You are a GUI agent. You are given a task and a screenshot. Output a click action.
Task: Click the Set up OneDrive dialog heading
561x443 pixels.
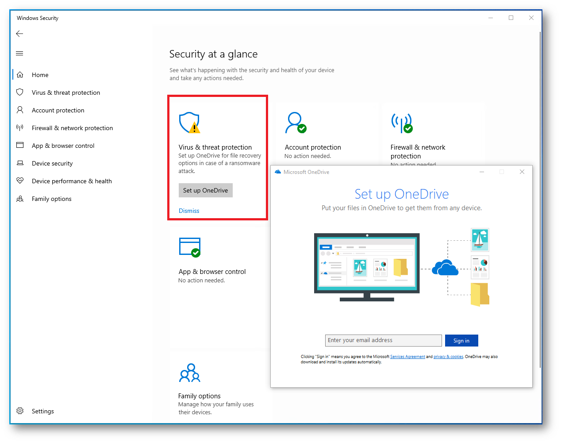pos(402,194)
